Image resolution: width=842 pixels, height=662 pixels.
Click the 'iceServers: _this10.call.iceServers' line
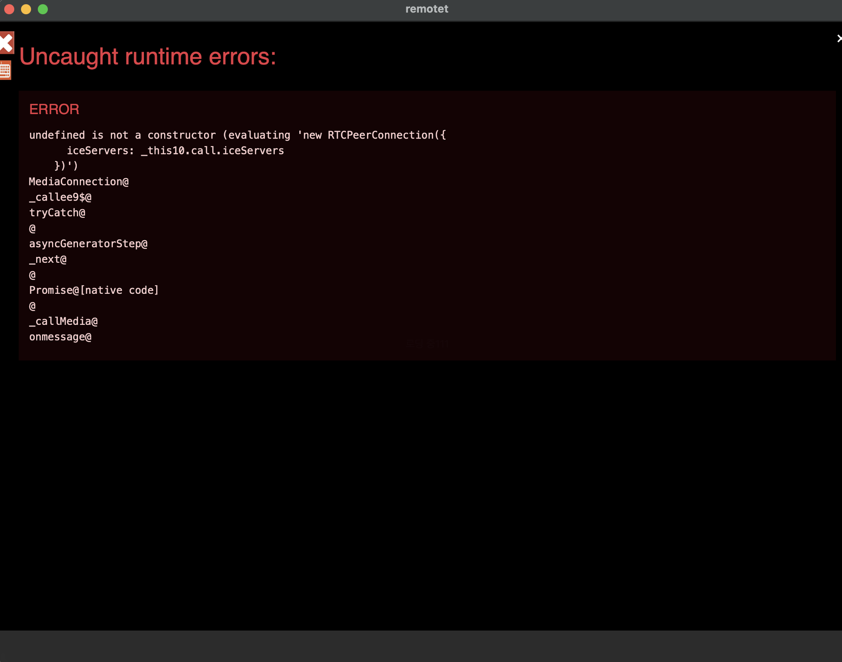pos(175,151)
